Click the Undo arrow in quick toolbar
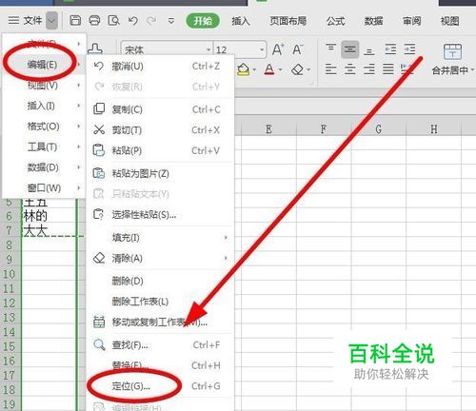 [133, 21]
